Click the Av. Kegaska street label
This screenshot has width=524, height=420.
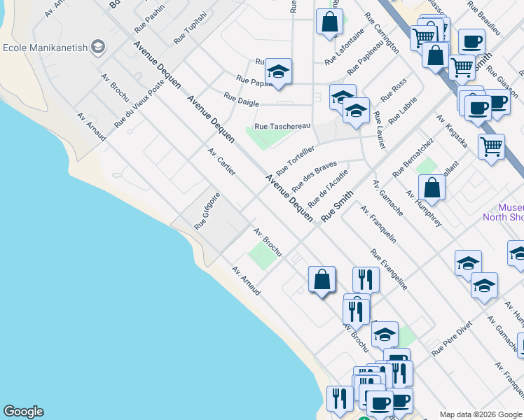[x=452, y=131]
